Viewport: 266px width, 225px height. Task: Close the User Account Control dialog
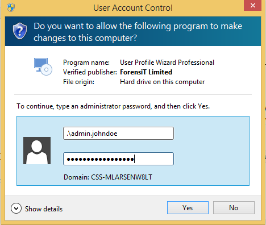[253, 6]
